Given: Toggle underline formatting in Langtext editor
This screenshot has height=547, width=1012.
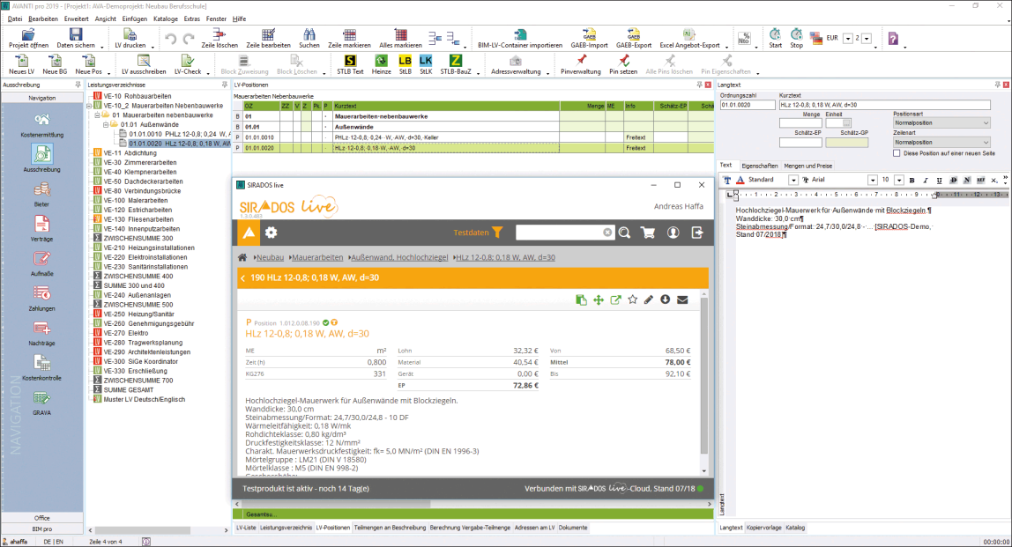Looking at the screenshot, I should pos(939,180).
